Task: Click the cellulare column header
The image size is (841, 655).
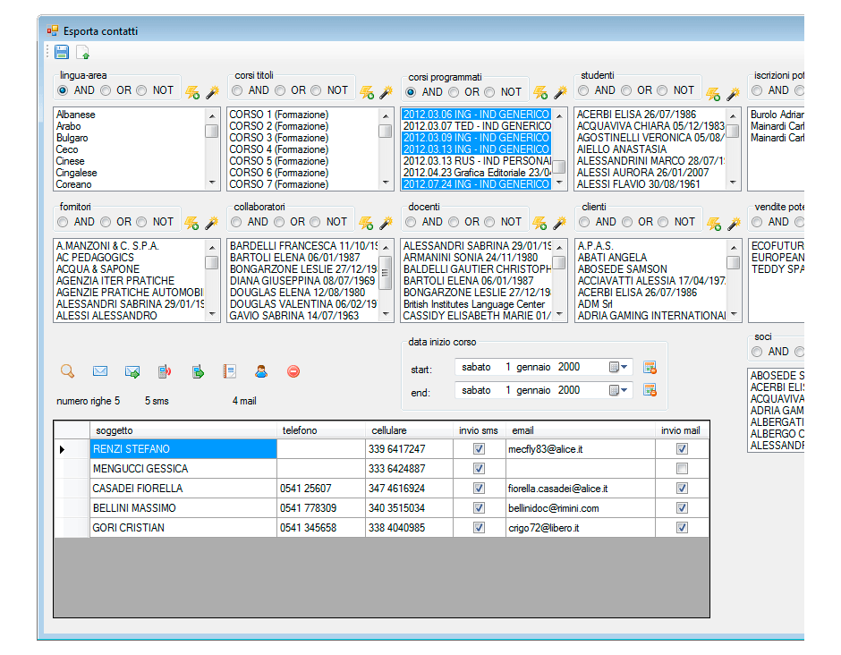Action: pyautogui.click(x=409, y=430)
